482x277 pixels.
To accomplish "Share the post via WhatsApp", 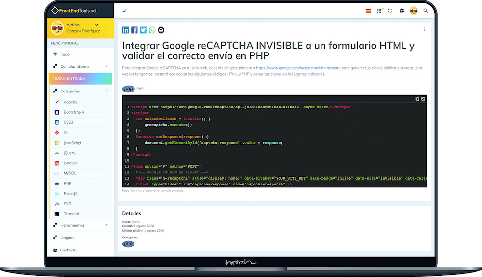I will [152, 30].
